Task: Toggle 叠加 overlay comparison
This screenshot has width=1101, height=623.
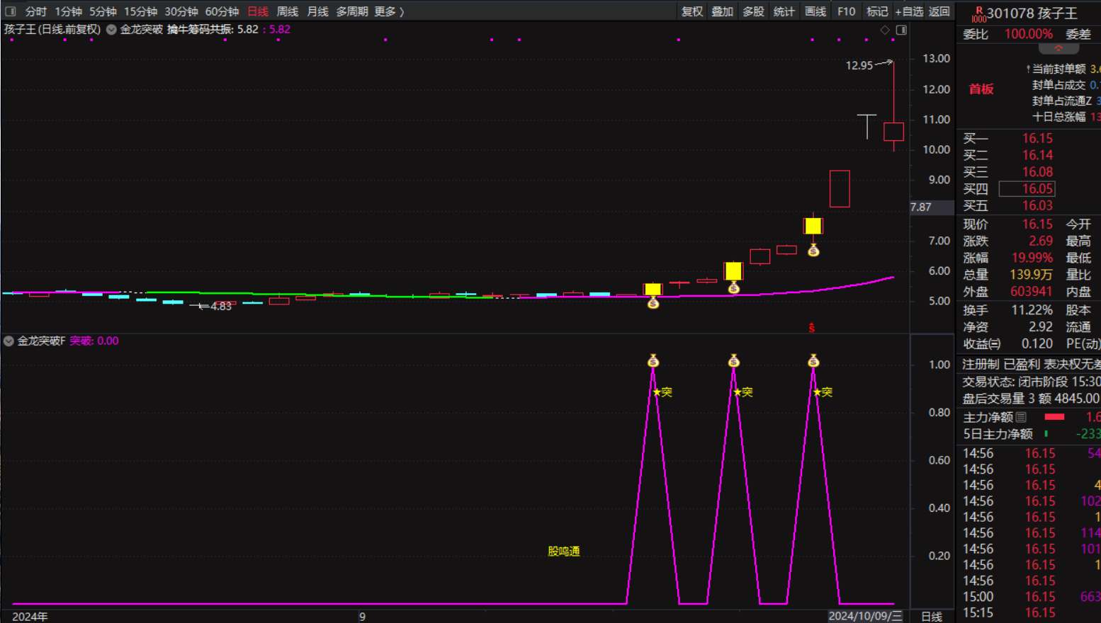Action: (722, 11)
